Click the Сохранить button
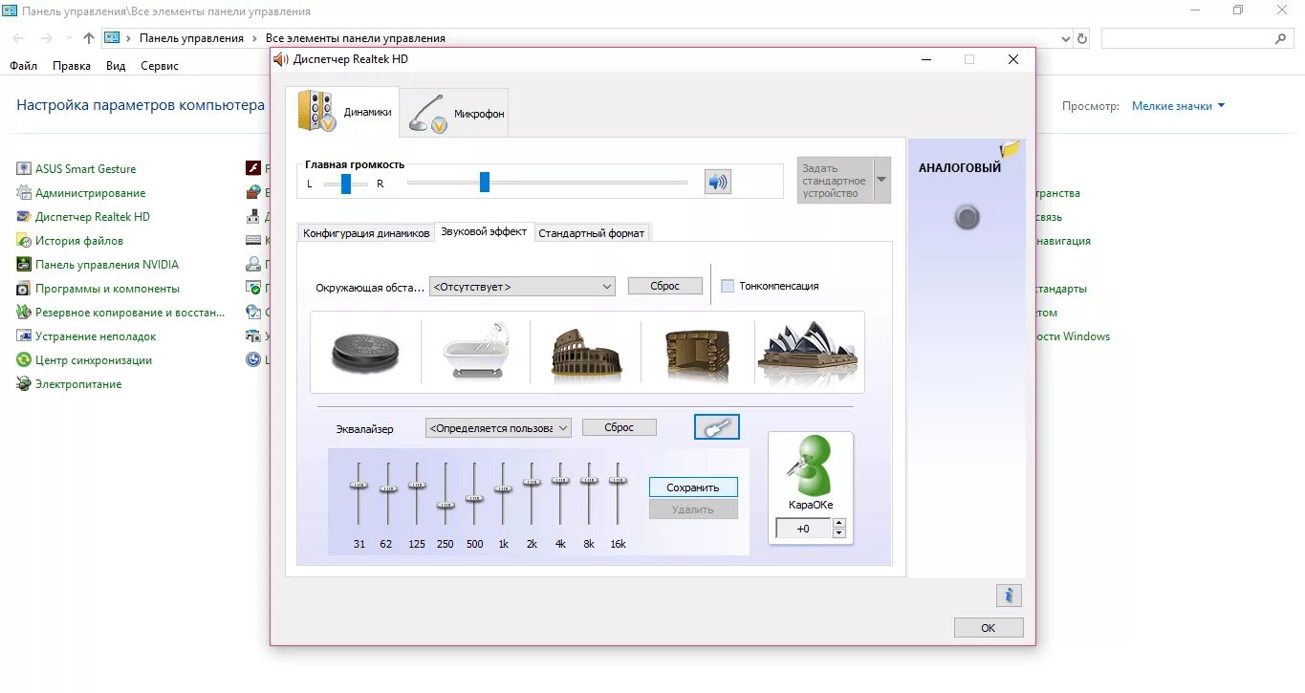1305x693 pixels. coord(693,487)
